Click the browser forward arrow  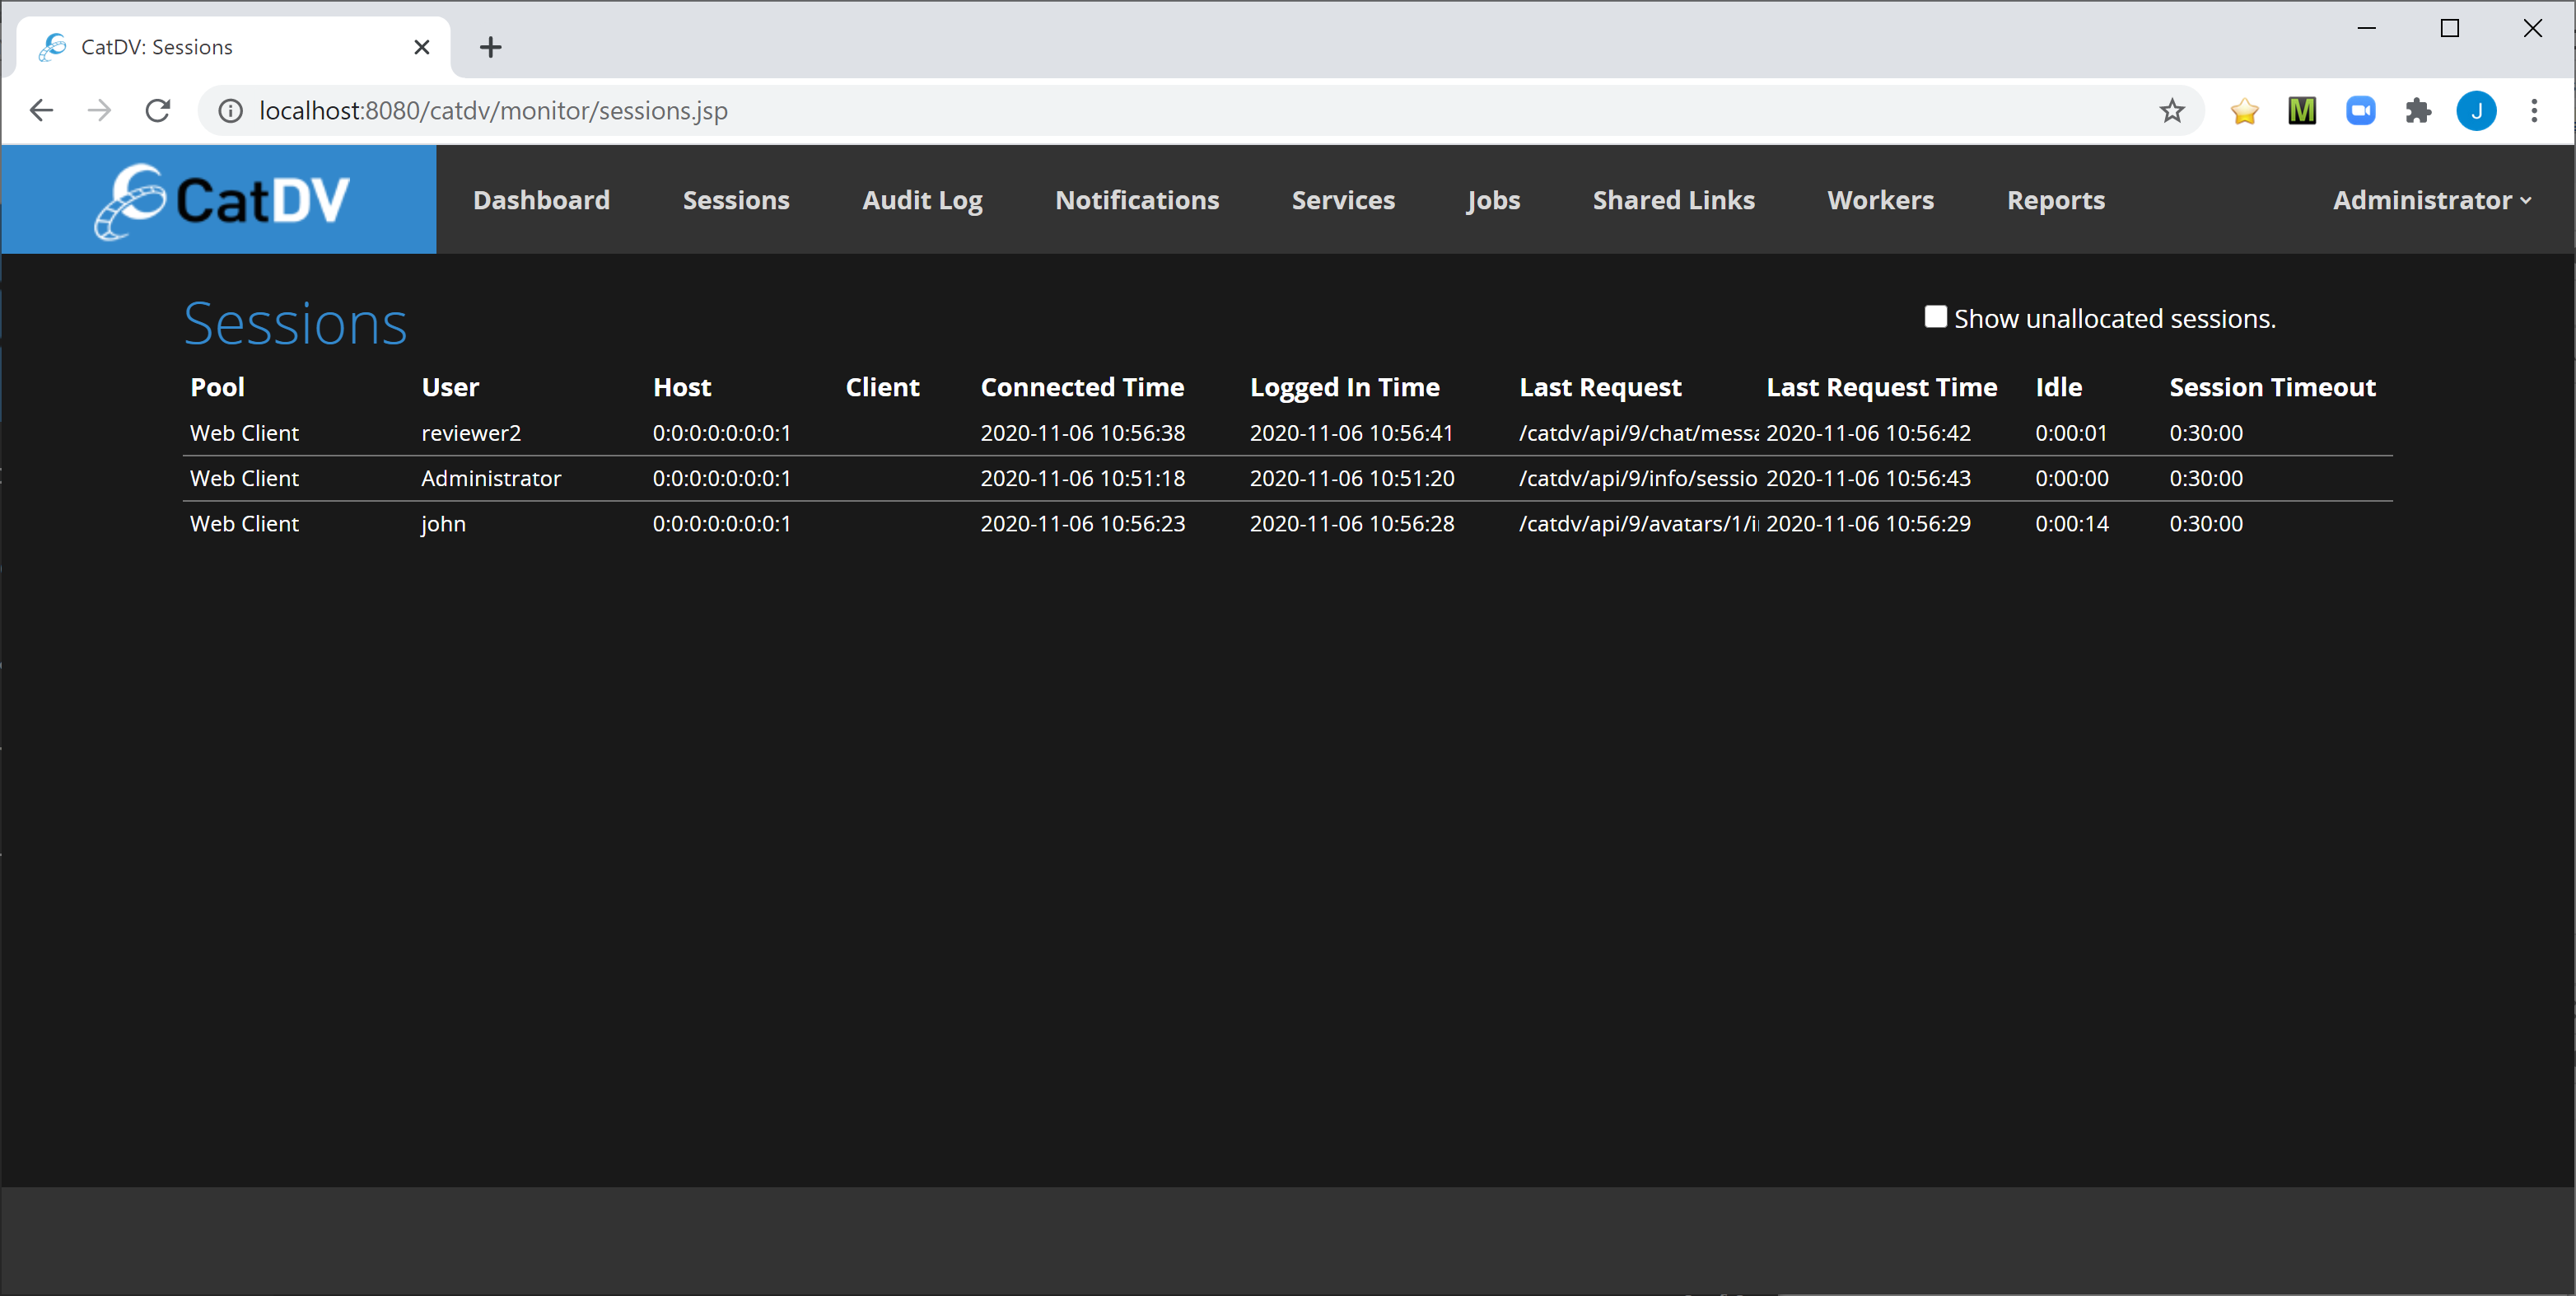click(99, 110)
